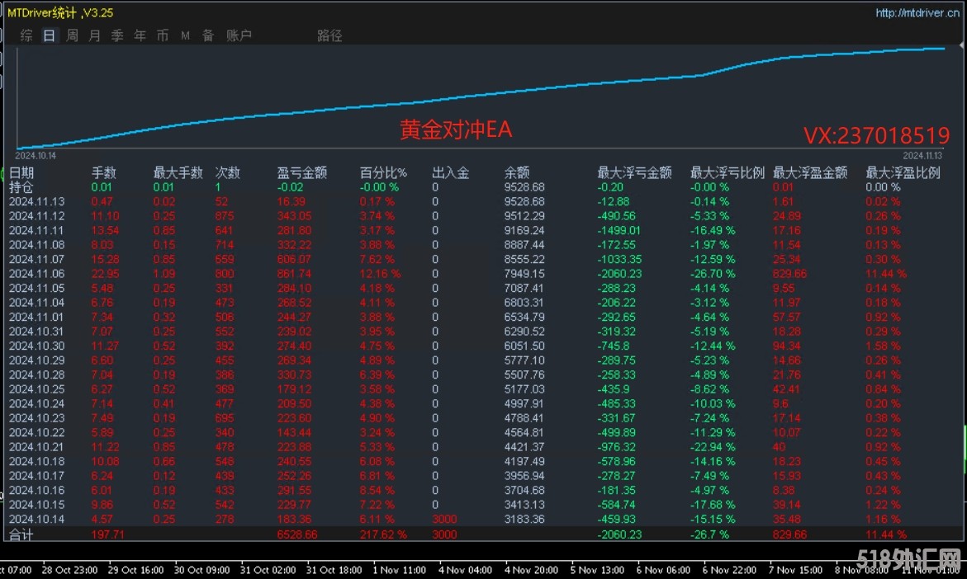Click the 盈亏金额 column header
Image resolution: width=967 pixels, height=579 pixels.
pyautogui.click(x=301, y=172)
